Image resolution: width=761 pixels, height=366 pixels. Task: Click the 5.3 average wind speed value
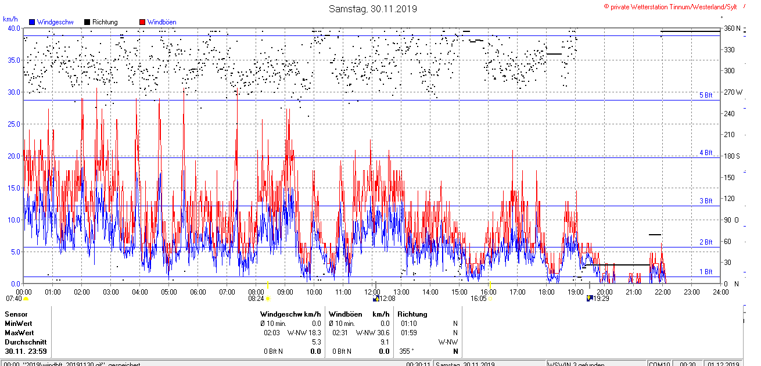[x=317, y=342]
